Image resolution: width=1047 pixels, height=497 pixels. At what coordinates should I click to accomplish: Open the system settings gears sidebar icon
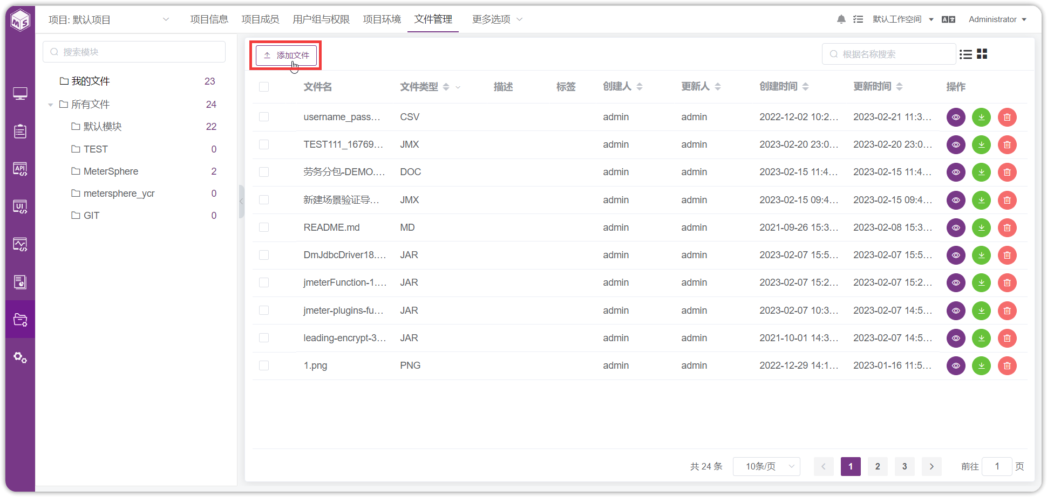[20, 357]
